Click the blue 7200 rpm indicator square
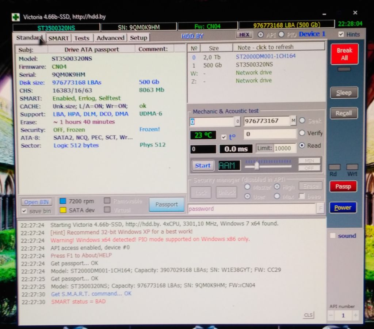374x329 pixels. coord(63,201)
